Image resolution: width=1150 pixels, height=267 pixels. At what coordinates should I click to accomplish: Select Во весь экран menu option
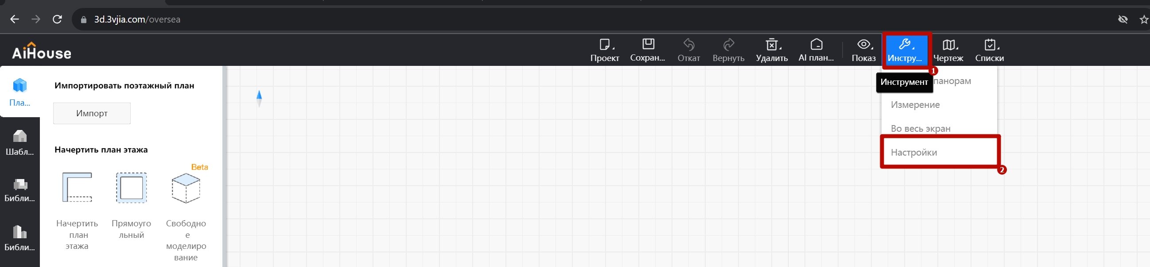click(x=921, y=129)
